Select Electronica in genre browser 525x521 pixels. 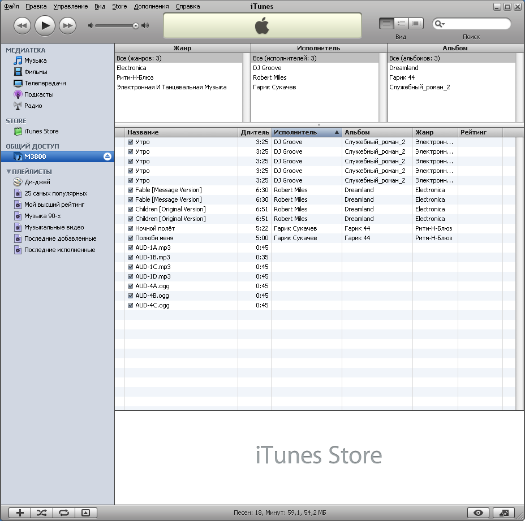point(178,68)
